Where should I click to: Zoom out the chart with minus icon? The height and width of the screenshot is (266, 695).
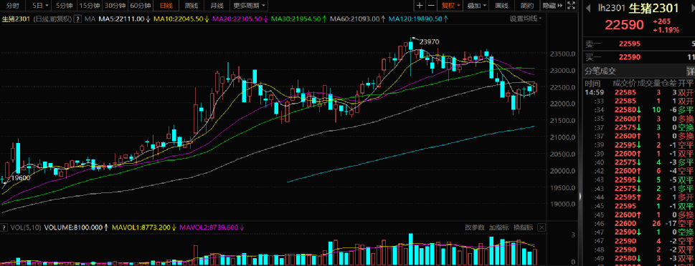point(431,6)
